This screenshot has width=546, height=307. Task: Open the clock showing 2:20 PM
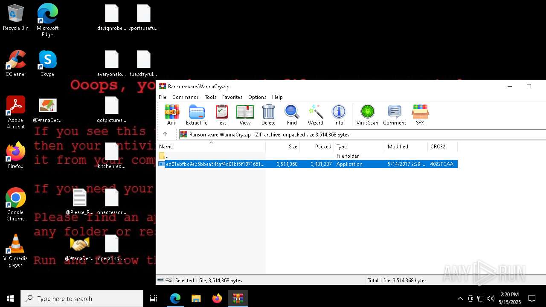[x=510, y=298]
